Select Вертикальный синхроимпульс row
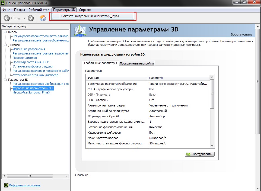The height and width of the screenshot is (191, 261). 148,111
